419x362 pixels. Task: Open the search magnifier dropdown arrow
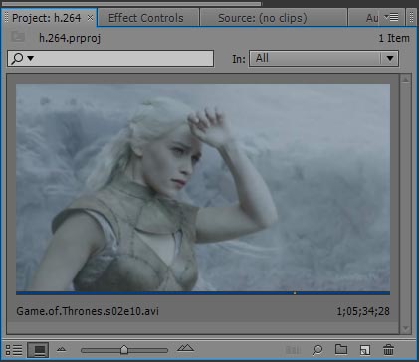(x=31, y=59)
